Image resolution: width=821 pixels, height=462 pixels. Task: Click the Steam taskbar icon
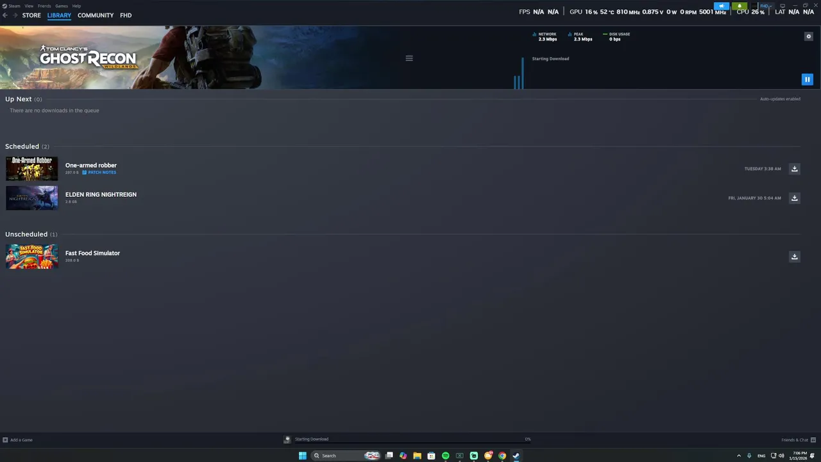tap(516, 456)
